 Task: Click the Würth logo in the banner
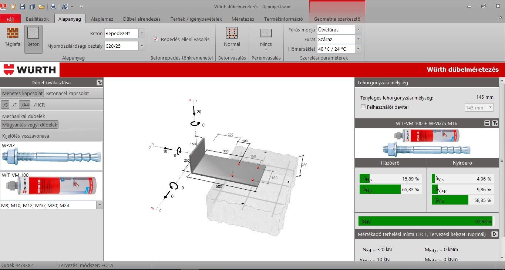point(30,70)
